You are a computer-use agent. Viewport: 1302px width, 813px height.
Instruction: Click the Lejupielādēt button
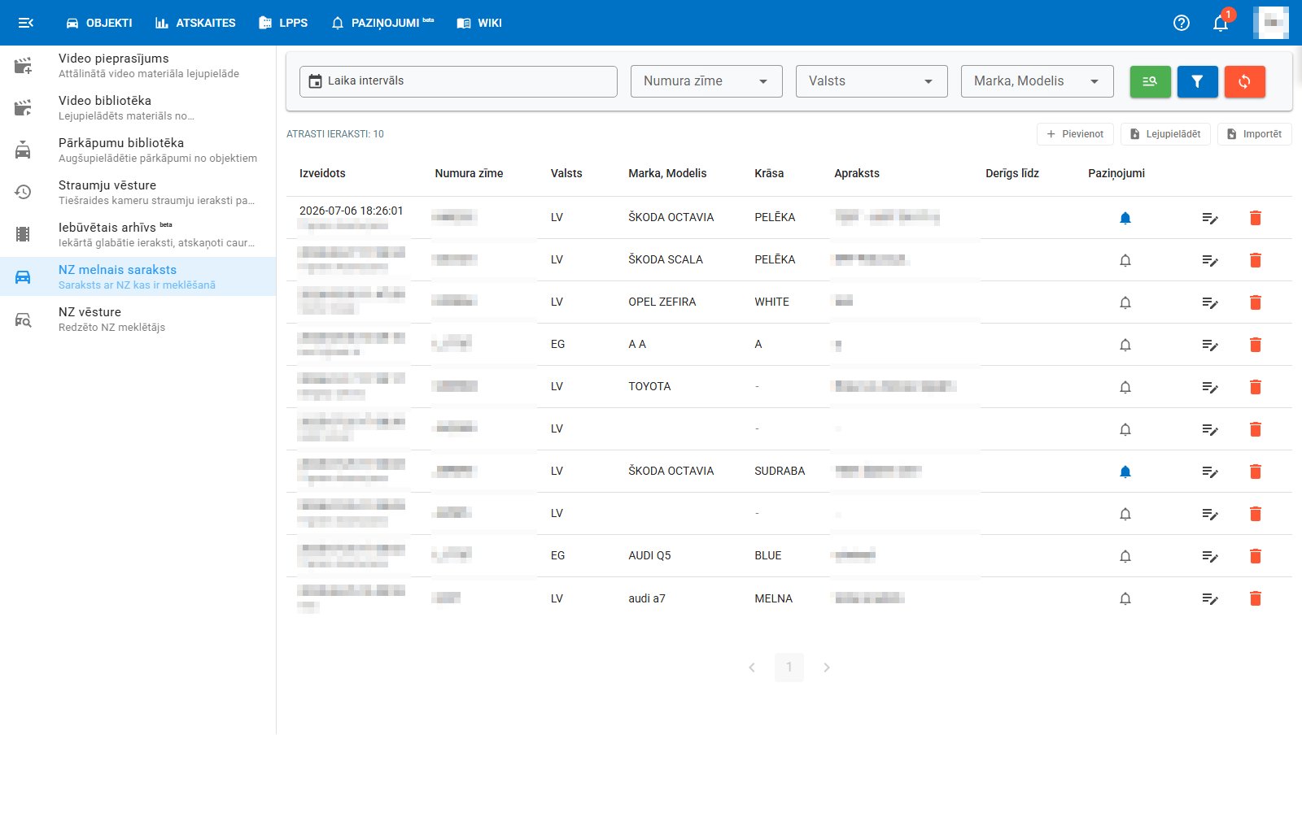(x=1165, y=134)
